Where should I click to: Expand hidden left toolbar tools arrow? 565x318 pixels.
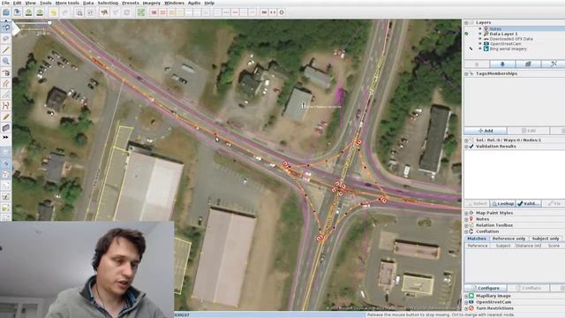[x=6, y=137]
